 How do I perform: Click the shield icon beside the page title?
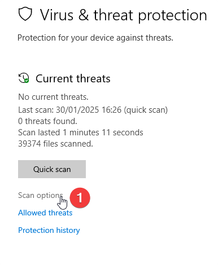pos(25,14)
